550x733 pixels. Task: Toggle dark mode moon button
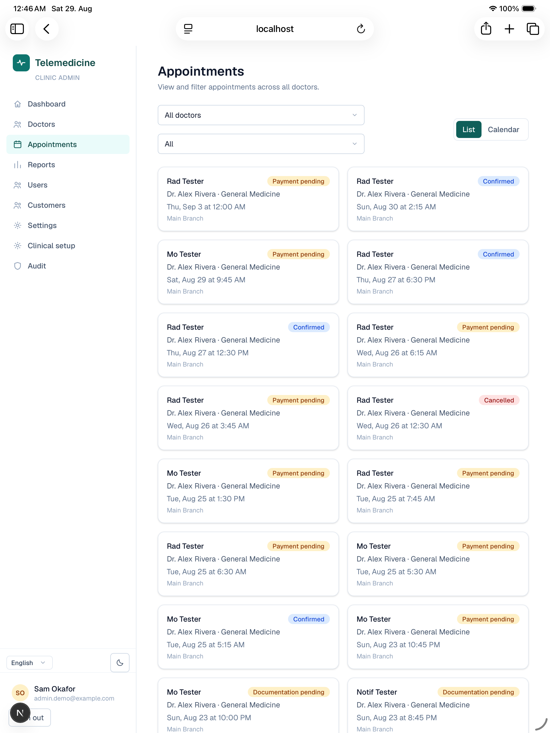(120, 663)
